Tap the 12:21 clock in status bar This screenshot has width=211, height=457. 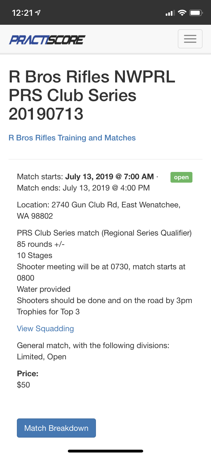click(x=23, y=13)
